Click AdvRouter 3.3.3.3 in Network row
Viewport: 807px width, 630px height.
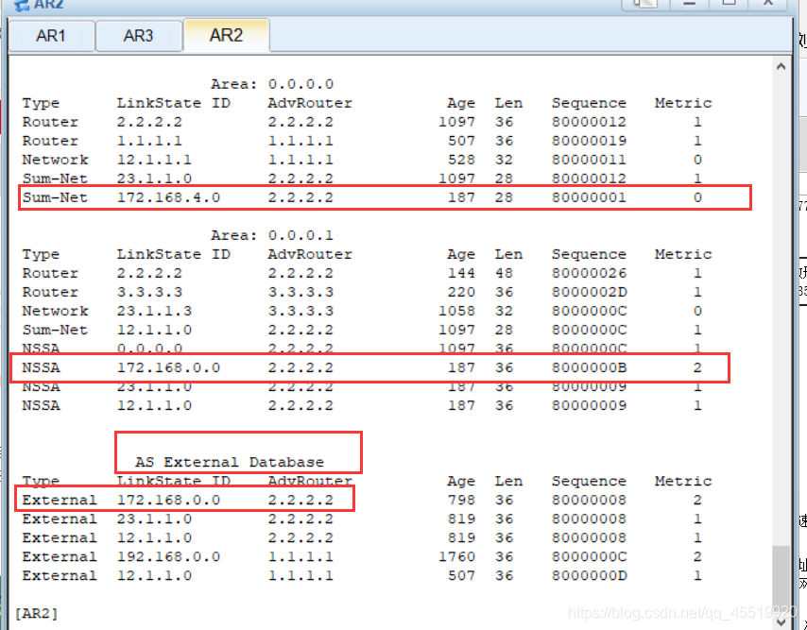(x=300, y=311)
